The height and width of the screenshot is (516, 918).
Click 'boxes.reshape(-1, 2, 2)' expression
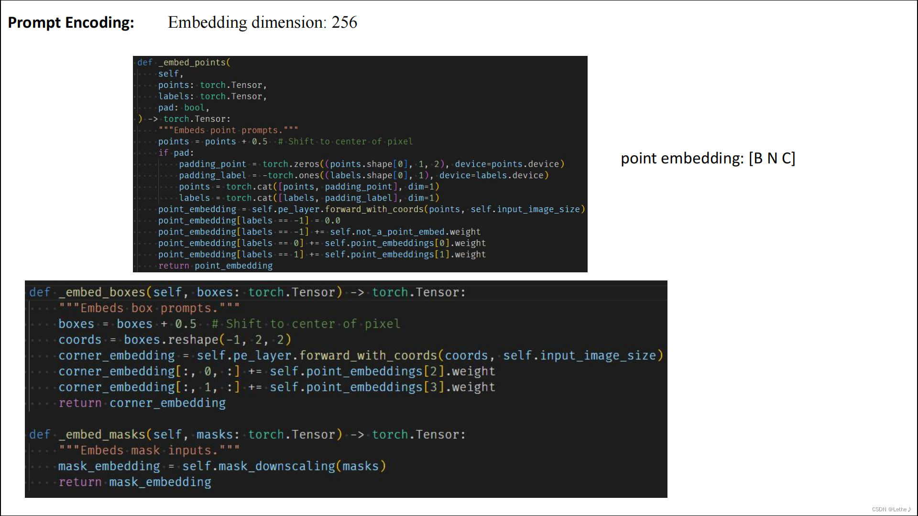tap(207, 340)
